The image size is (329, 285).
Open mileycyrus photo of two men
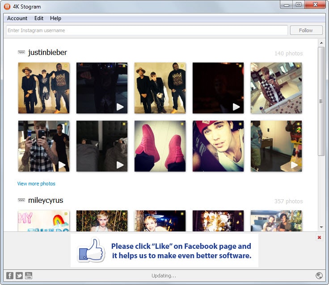click(x=276, y=221)
